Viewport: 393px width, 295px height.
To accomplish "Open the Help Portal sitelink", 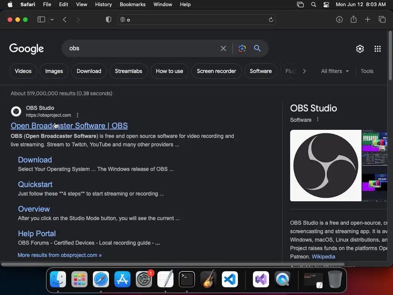I will click(x=36, y=234).
